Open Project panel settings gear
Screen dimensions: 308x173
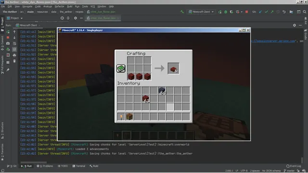(76, 18)
